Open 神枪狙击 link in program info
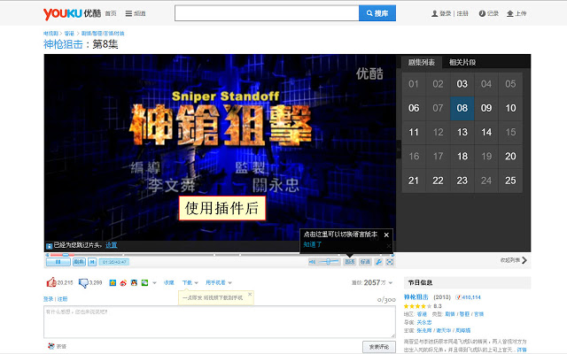 [x=416, y=297]
